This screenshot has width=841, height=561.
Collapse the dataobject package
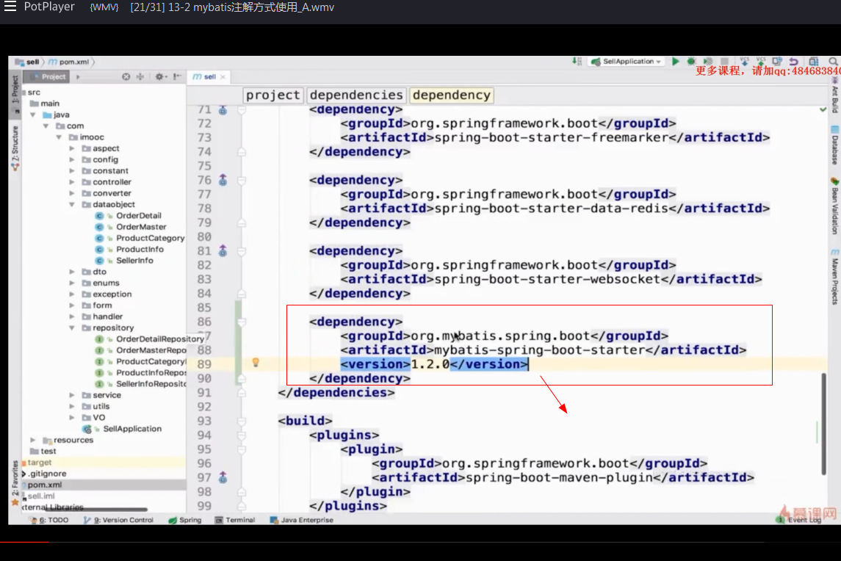tap(72, 204)
